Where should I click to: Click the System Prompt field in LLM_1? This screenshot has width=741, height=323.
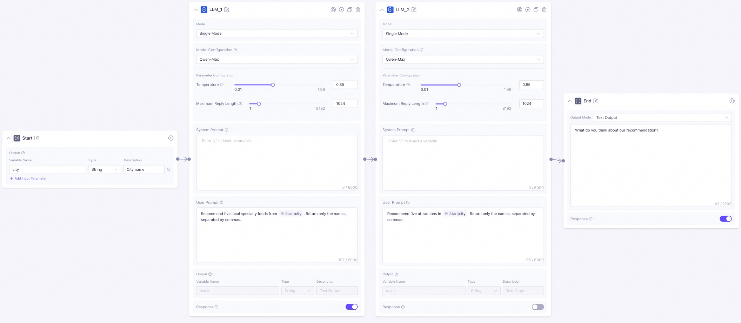(x=276, y=163)
